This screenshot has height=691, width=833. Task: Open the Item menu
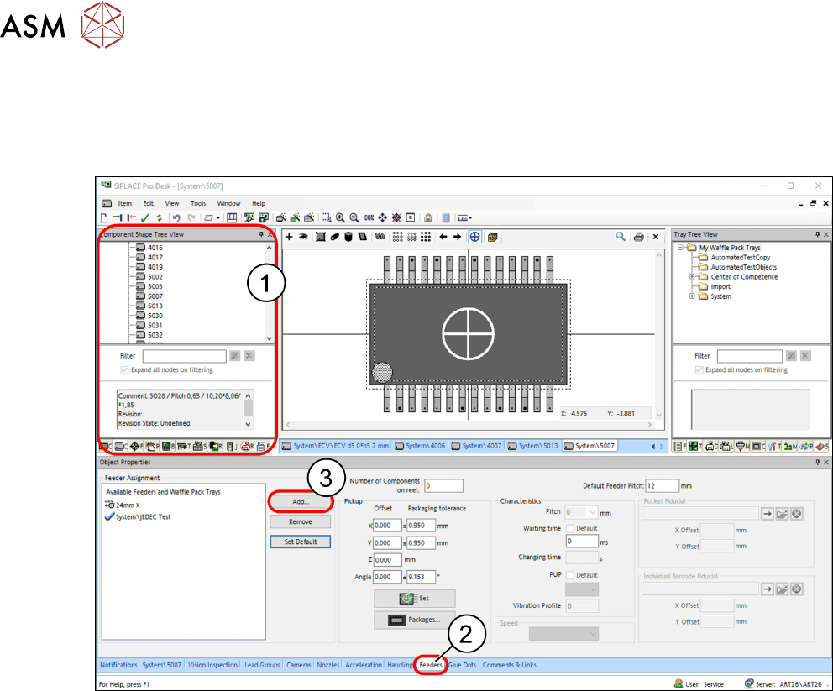pos(125,203)
